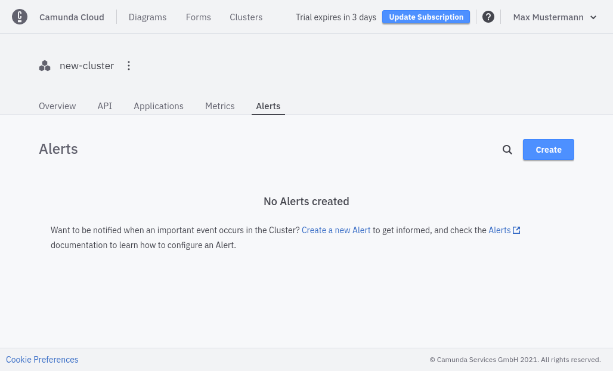Image resolution: width=613 pixels, height=371 pixels.
Task: Switch to the Overview tab
Action: pos(57,106)
